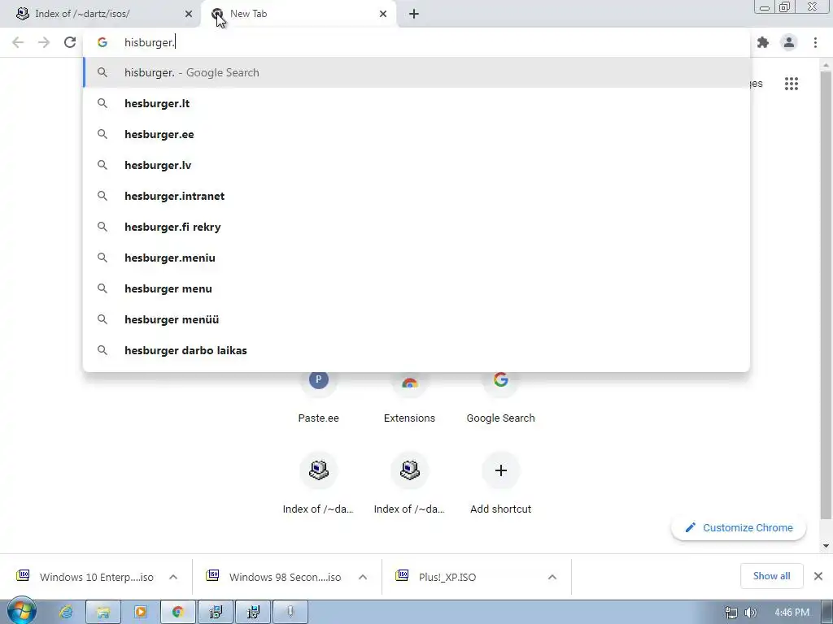This screenshot has height=624, width=833.
Task: Open the first Index of /~da... shortcut
Action: [318, 483]
